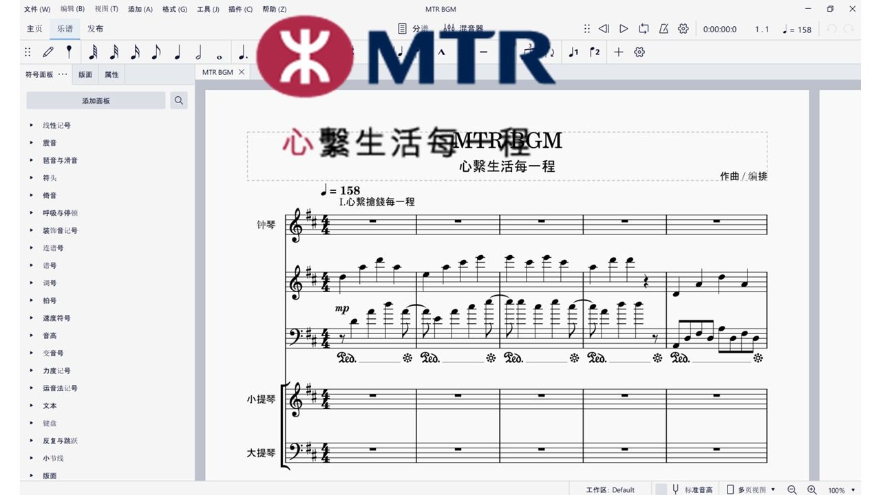Switch to the 主页 tab
The width and height of the screenshot is (881, 495).
34,29
